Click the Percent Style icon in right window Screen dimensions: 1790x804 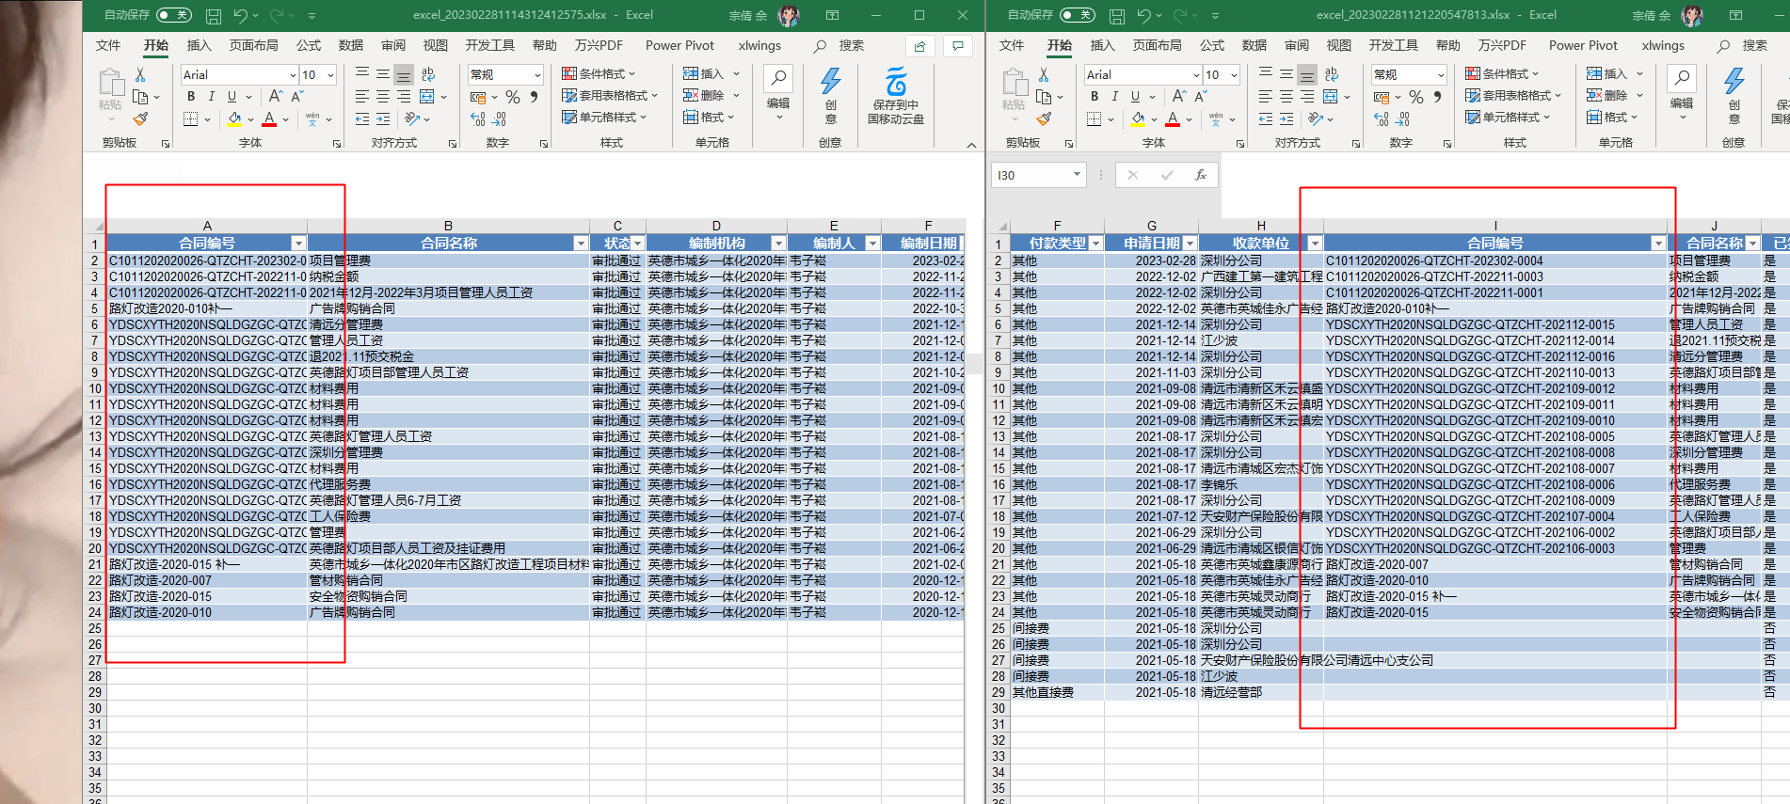click(x=1416, y=97)
